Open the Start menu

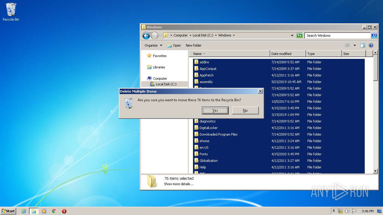pos(8,211)
